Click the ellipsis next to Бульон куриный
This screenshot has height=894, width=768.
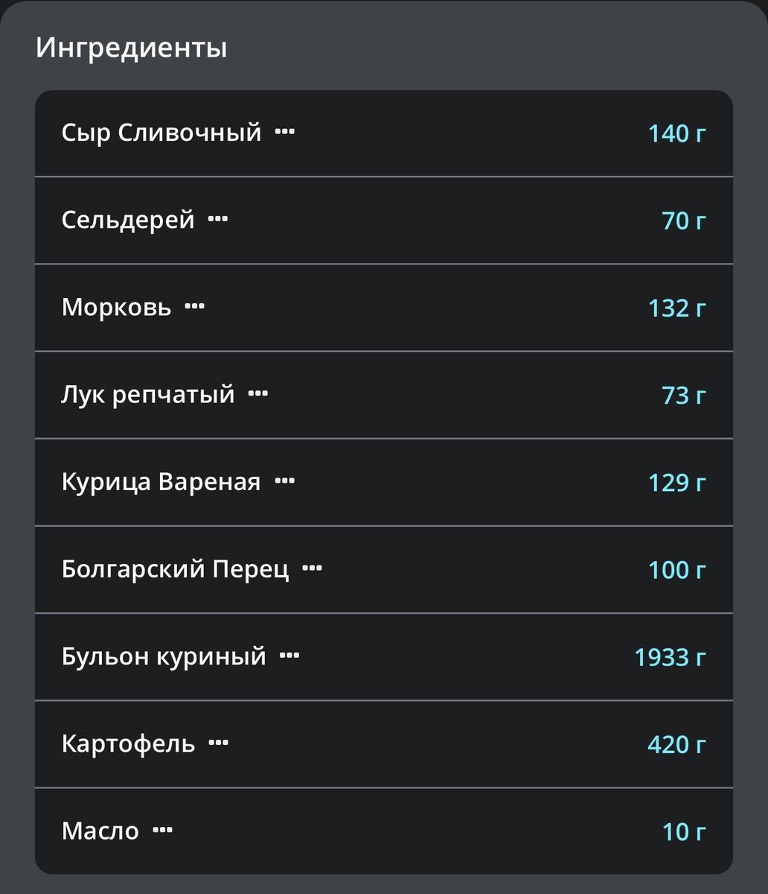click(x=289, y=656)
